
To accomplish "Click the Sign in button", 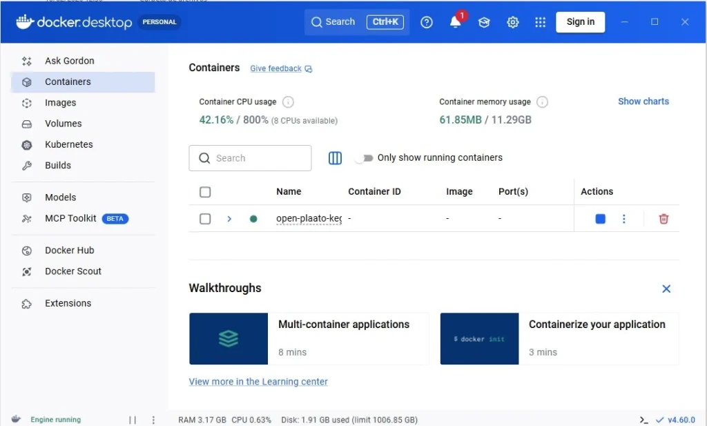I will [x=580, y=22].
